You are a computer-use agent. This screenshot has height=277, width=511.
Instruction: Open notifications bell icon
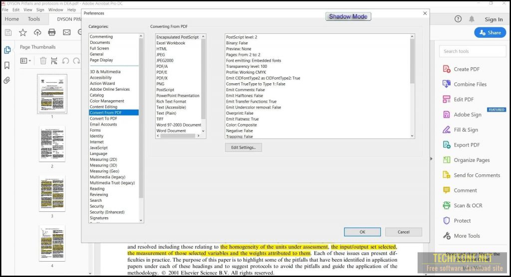(x=472, y=19)
